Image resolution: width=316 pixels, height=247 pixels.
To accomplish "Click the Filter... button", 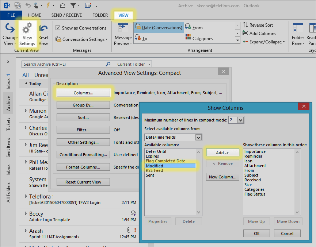I will tap(83, 130).
